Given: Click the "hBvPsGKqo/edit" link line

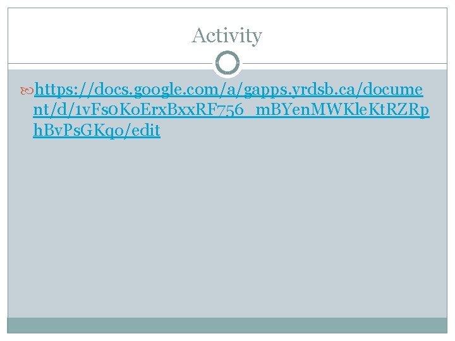Looking at the screenshot, I should pyautogui.click(x=97, y=131).
